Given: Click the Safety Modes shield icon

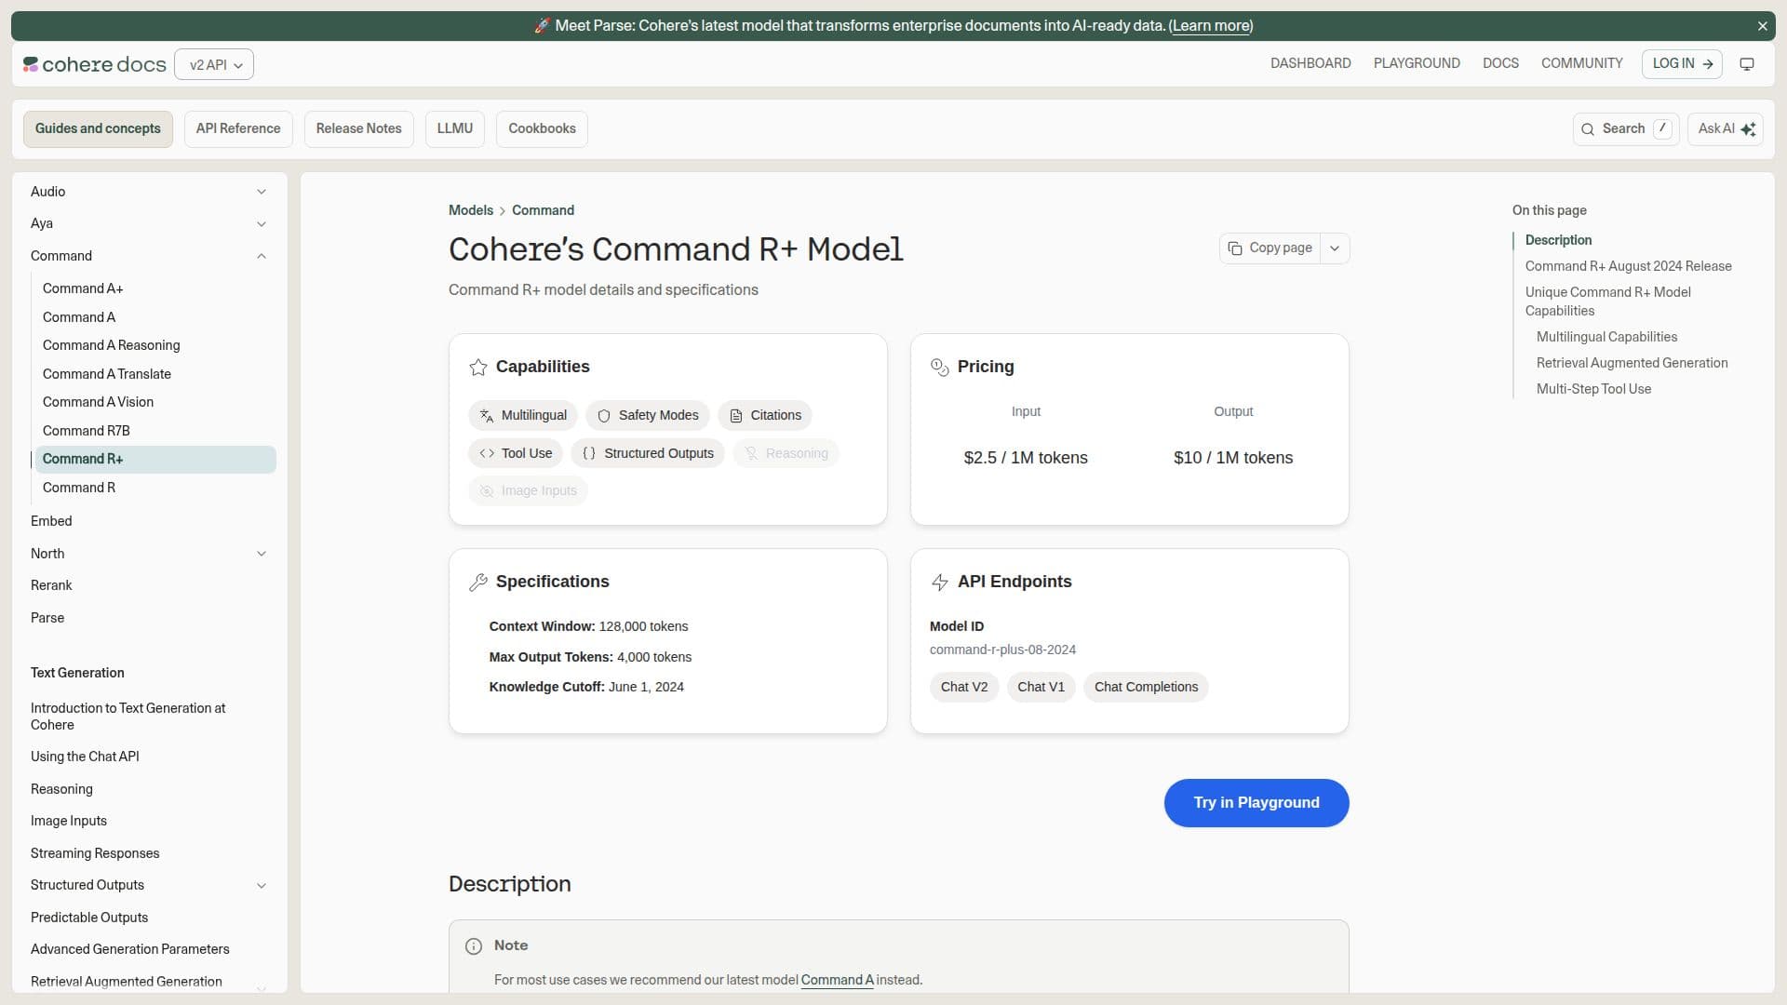Looking at the screenshot, I should click(604, 416).
